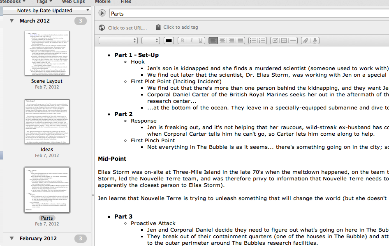Click the date under the Ideas note

click(x=47, y=155)
